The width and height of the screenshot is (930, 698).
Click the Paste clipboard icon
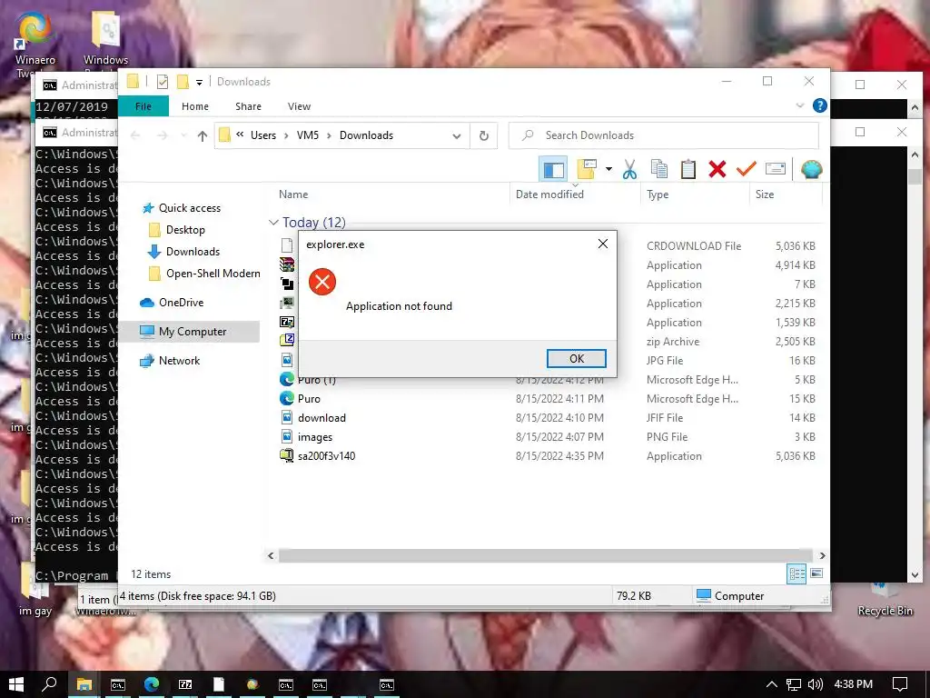[x=688, y=169]
